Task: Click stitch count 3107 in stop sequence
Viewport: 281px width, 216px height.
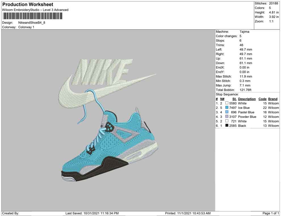Action: pos(233,117)
